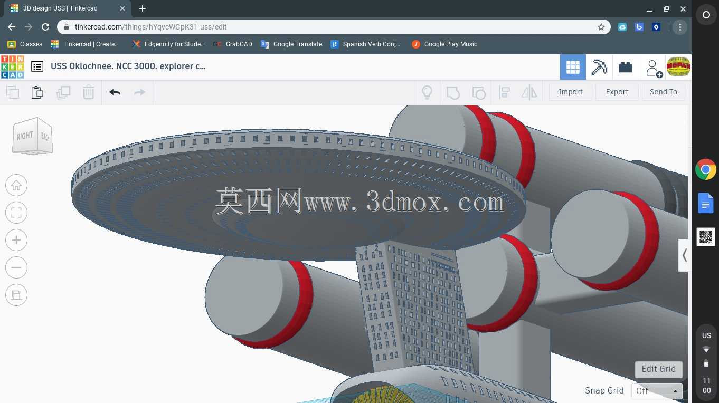Toggle perspective orthographic view icon

[16, 295]
